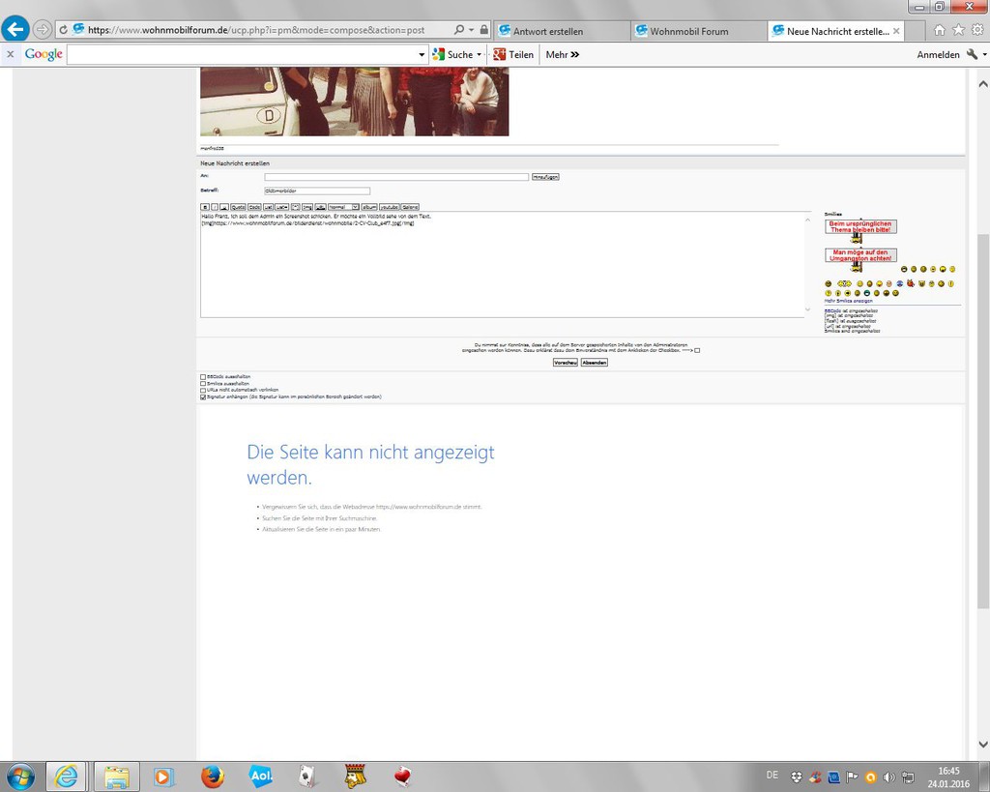Click the volume speaker tray icon

[889, 777]
